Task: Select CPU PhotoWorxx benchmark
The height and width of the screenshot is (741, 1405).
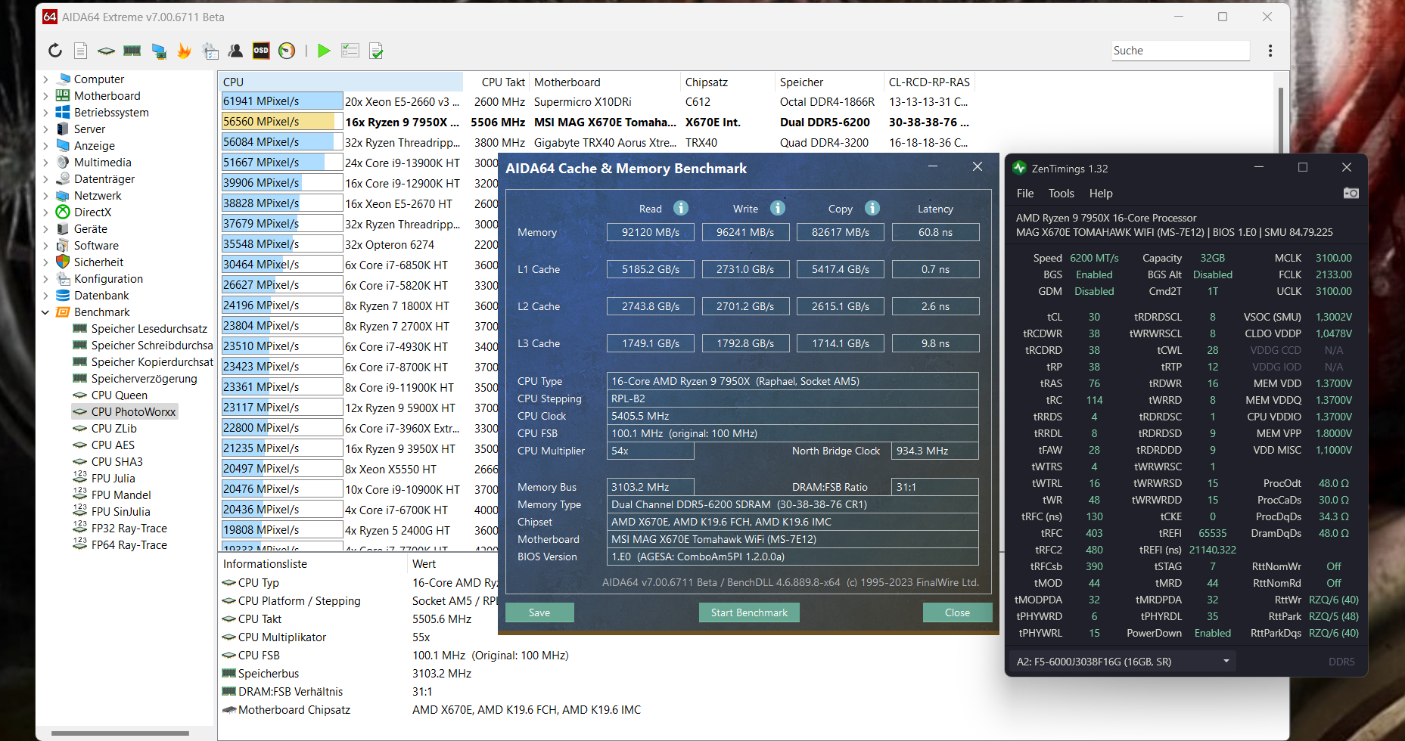Action: click(125, 412)
